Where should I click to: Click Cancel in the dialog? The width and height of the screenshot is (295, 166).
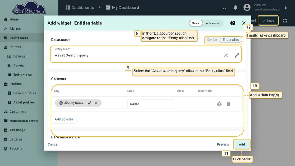coord(53,145)
